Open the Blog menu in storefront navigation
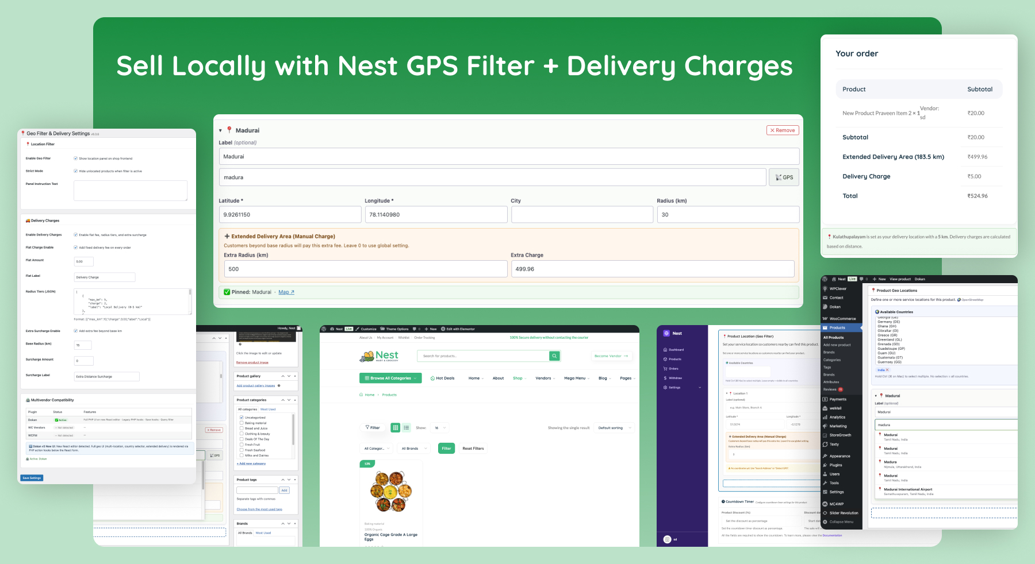Viewport: 1035px width, 564px height. tap(604, 378)
